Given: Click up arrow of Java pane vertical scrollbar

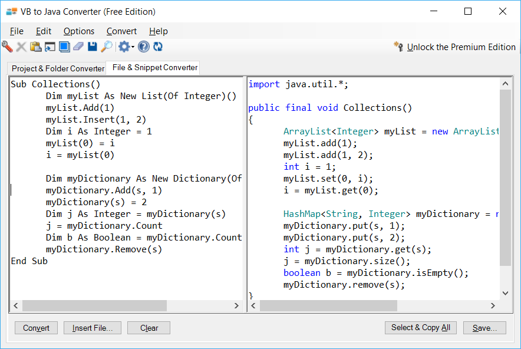Looking at the screenshot, I should tap(506, 84).
